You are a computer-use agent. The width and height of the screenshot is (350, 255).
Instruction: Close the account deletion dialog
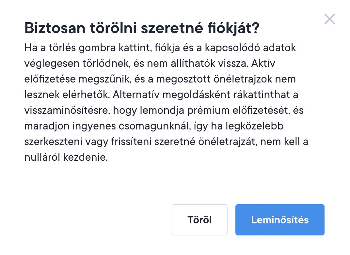(x=329, y=19)
